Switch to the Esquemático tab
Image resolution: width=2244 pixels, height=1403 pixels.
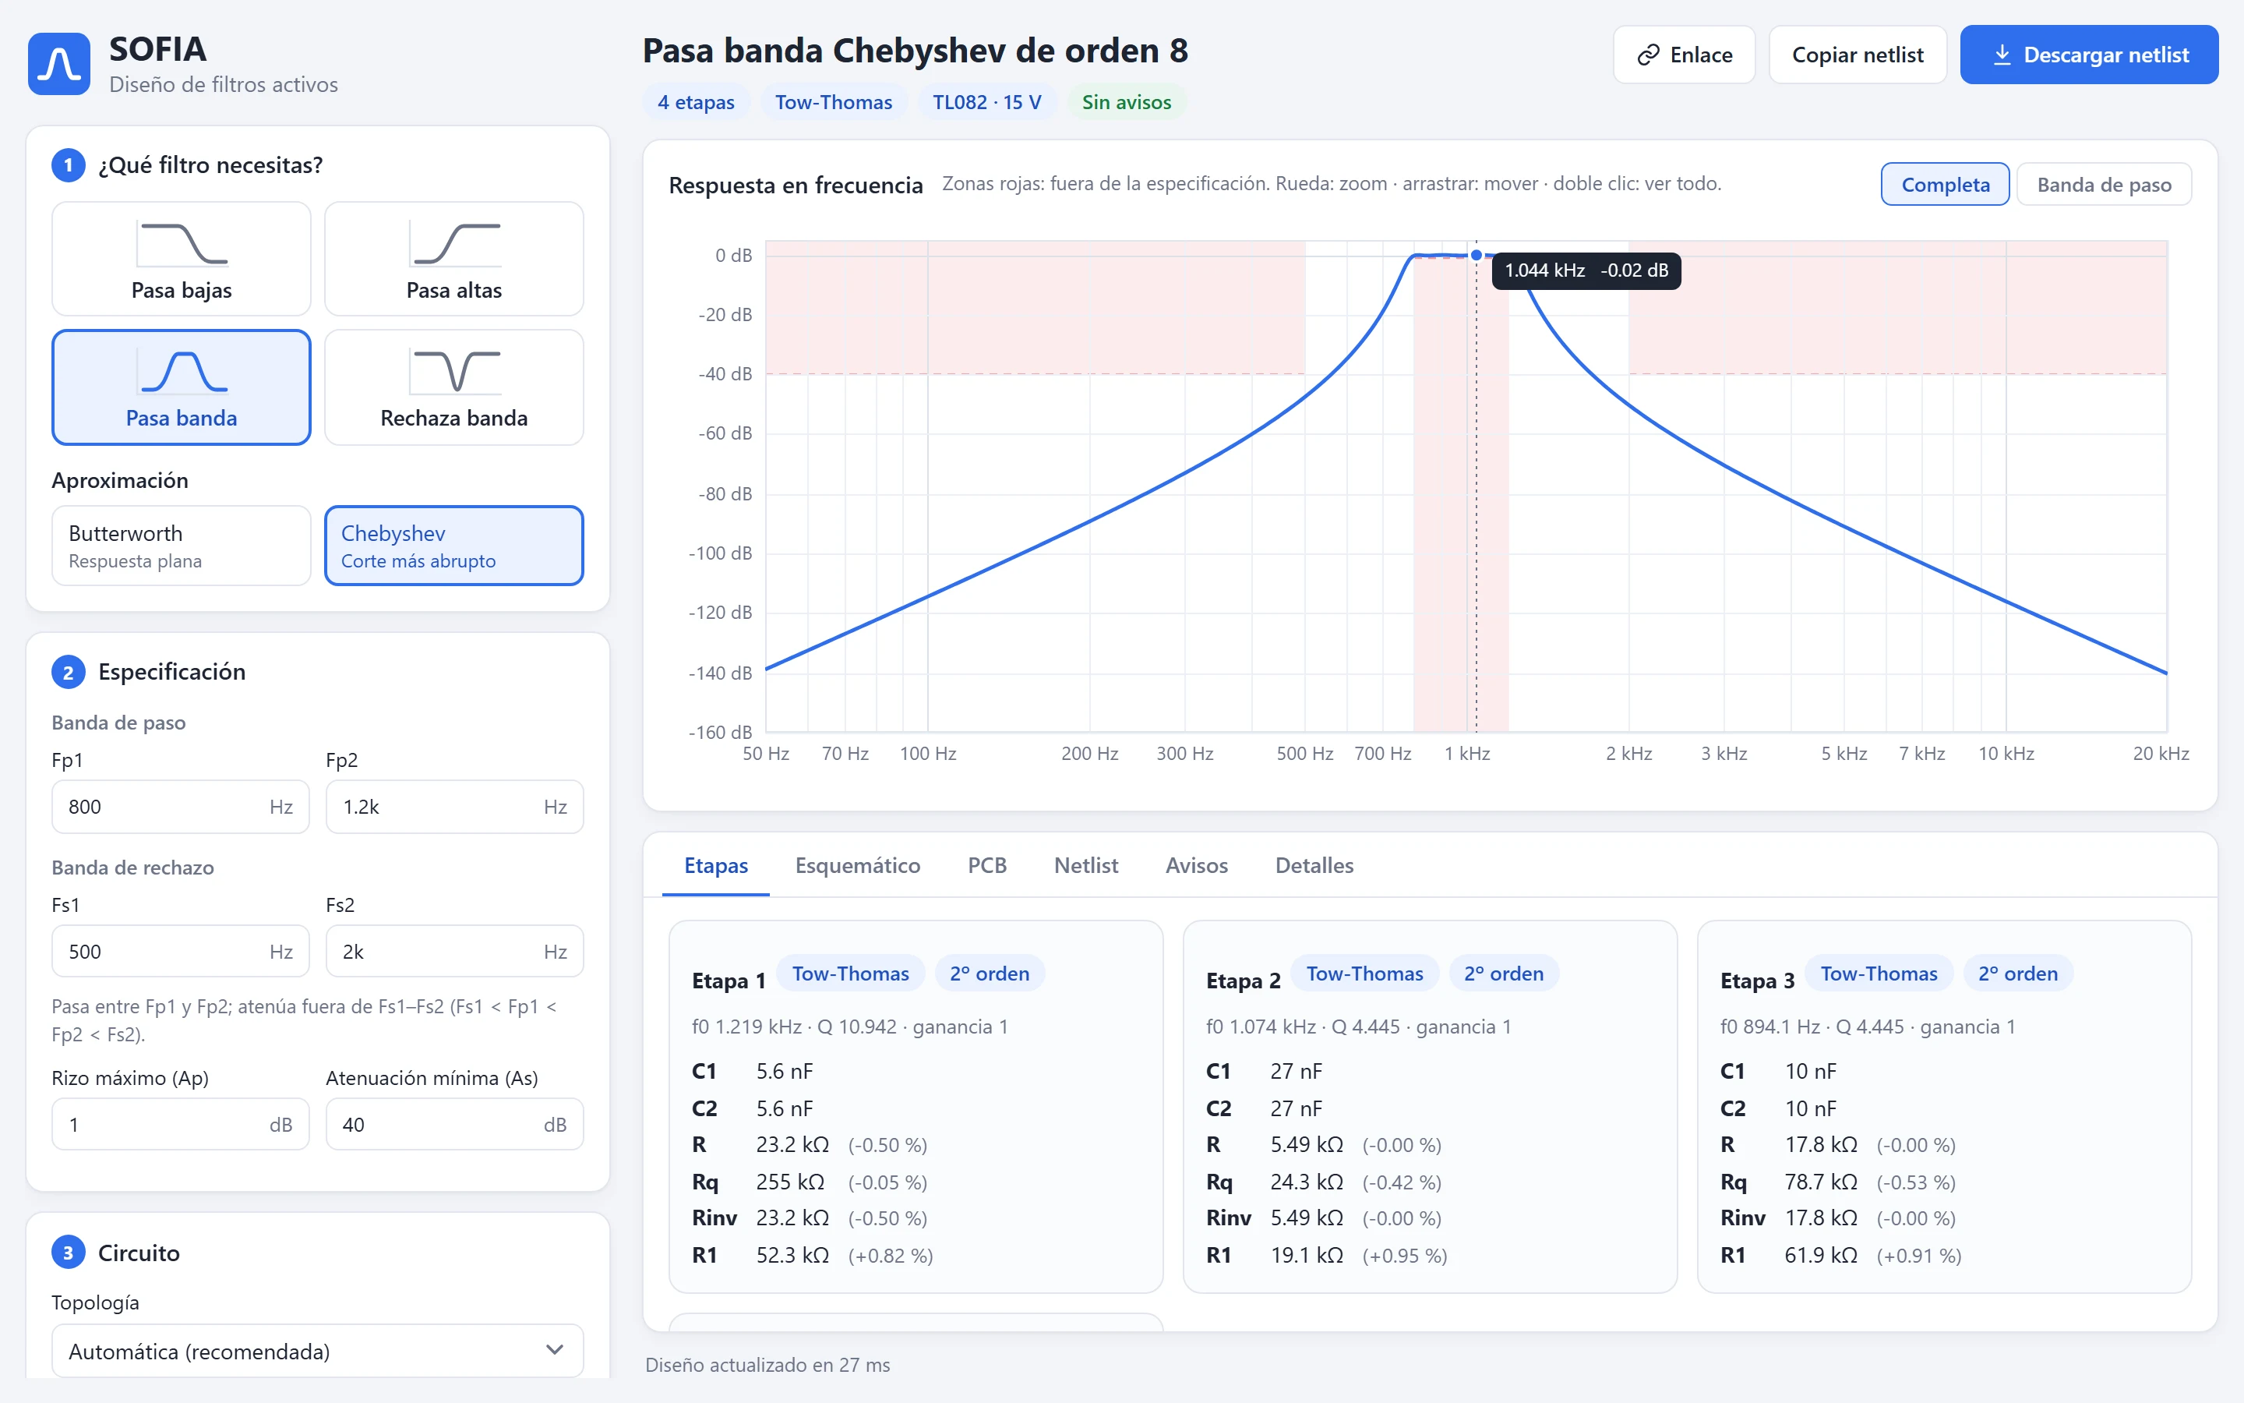858,865
